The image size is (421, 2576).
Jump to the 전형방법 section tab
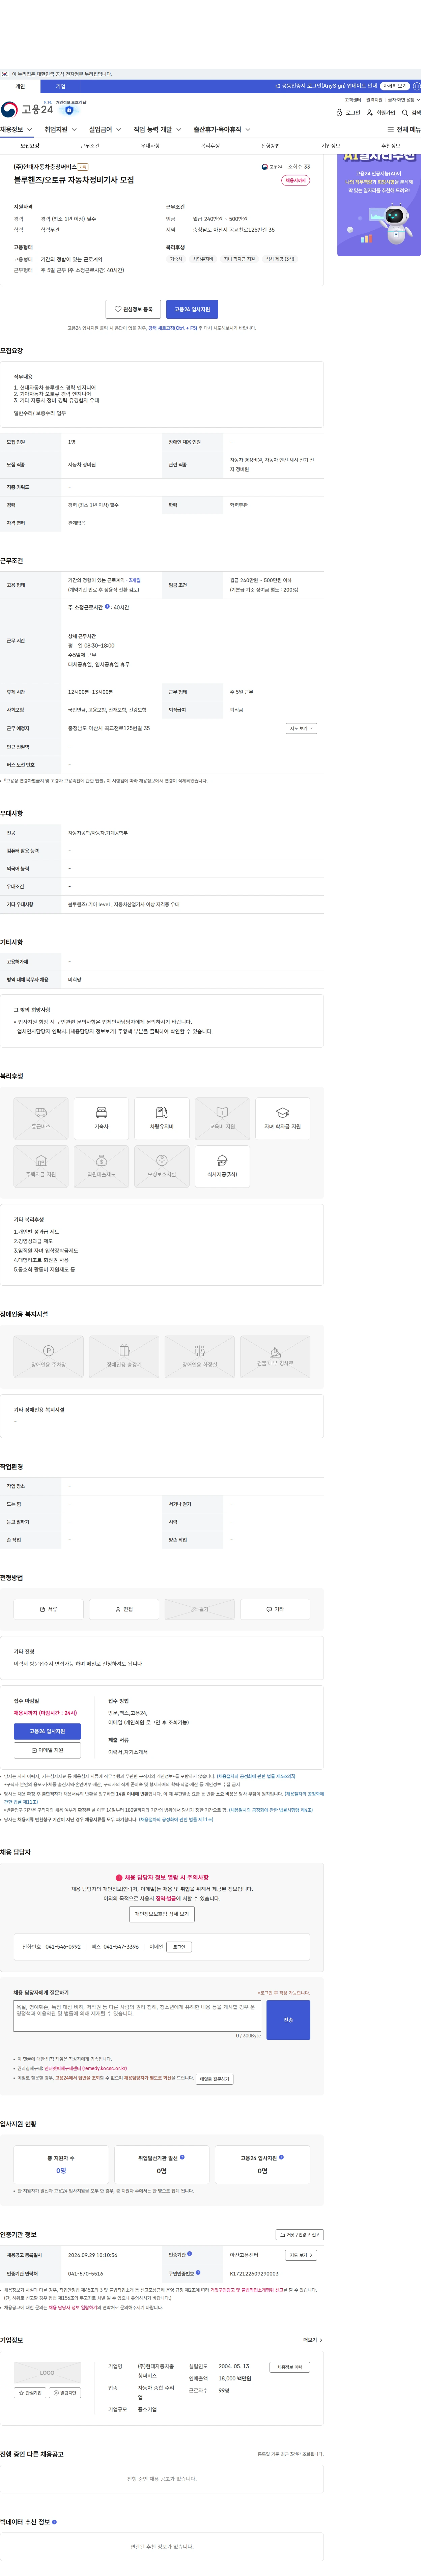(270, 146)
